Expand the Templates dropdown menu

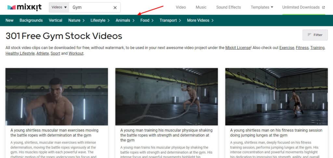[x=262, y=7]
